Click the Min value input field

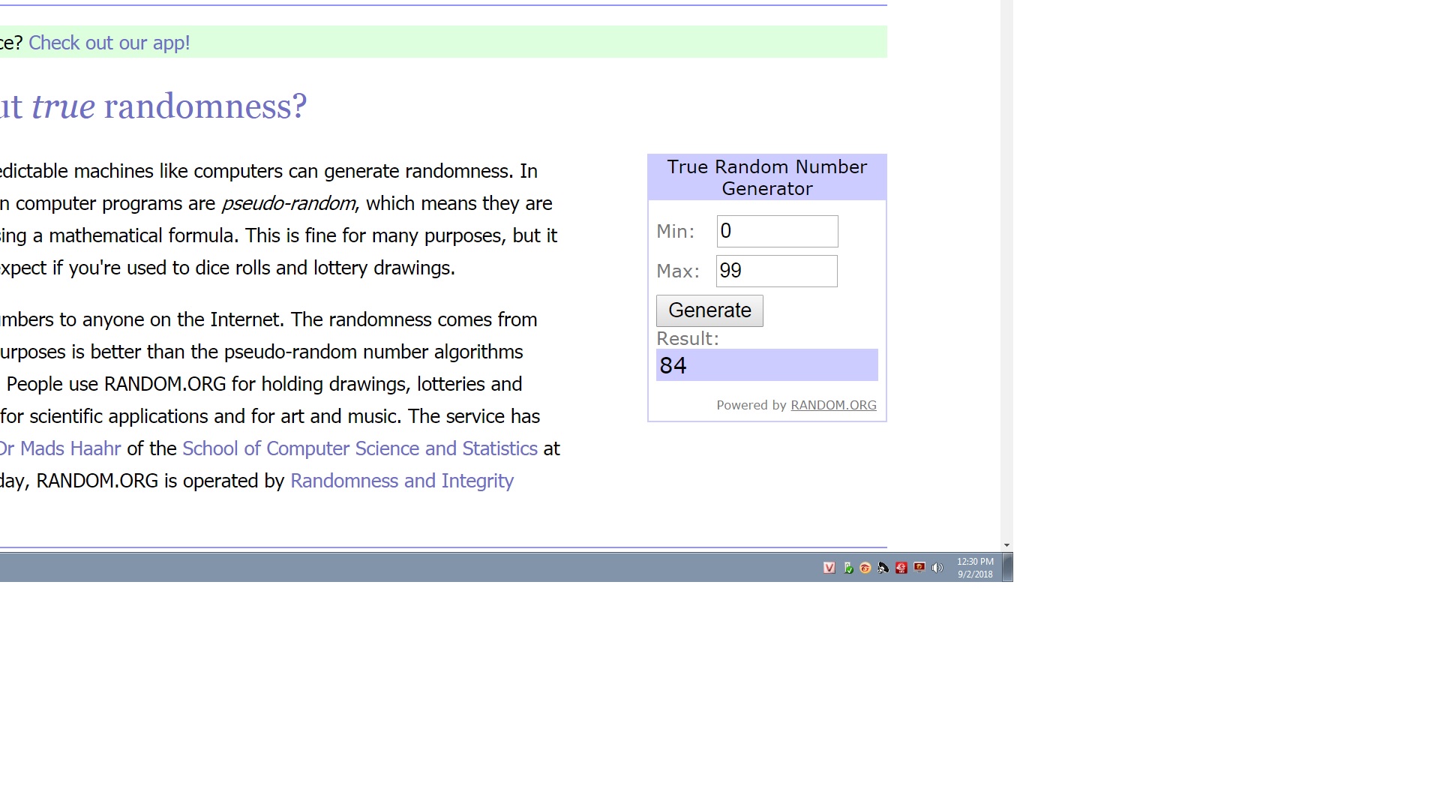[777, 231]
